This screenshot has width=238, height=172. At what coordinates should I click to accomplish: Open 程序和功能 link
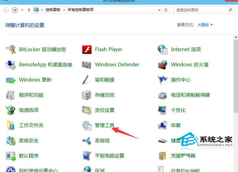click(x=31, y=95)
